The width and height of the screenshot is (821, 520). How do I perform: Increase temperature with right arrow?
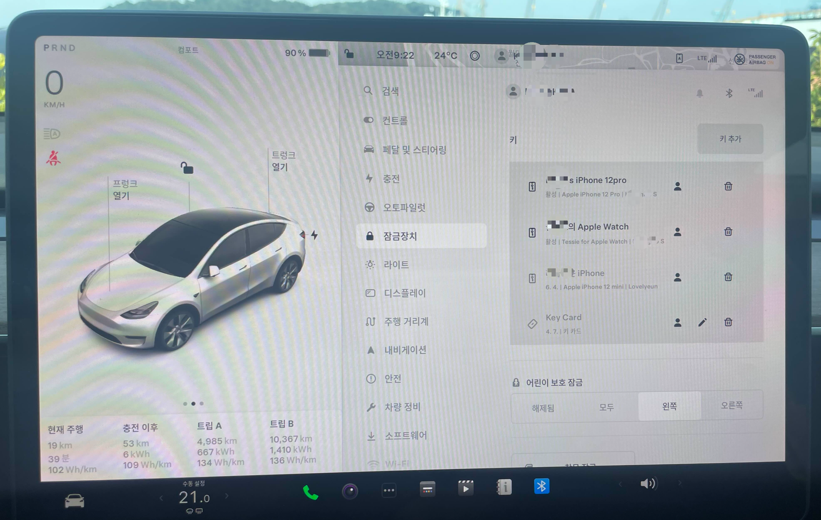click(x=227, y=496)
